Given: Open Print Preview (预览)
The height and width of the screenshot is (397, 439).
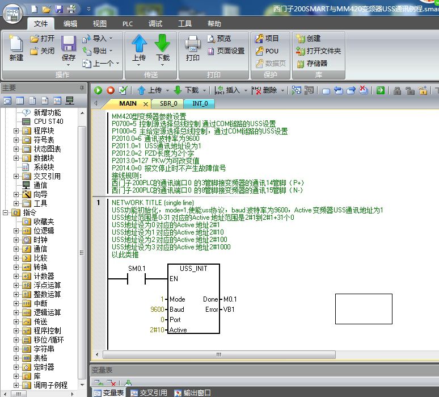Looking at the screenshot, I should point(220,39).
